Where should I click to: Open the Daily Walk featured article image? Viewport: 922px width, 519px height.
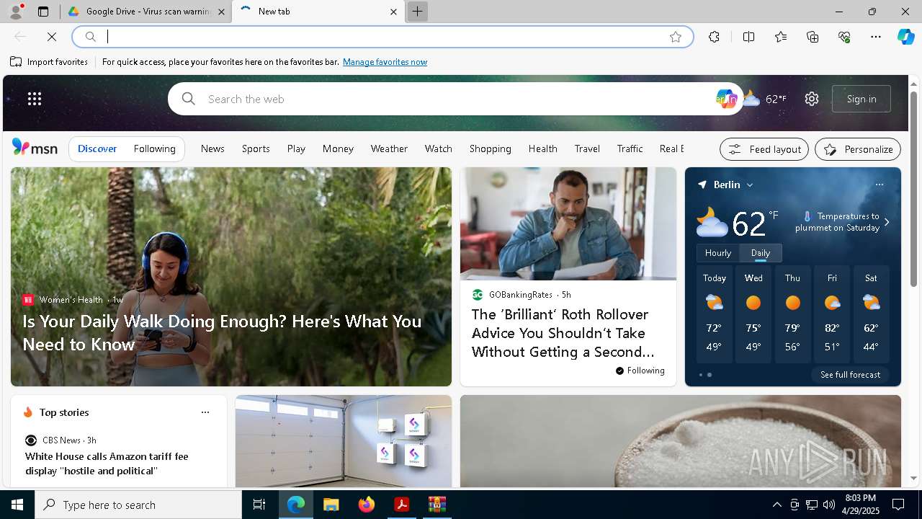231,277
